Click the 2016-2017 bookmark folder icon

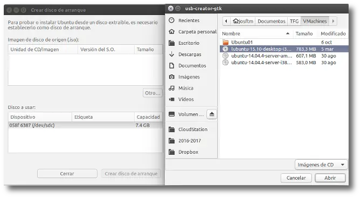click(171, 141)
